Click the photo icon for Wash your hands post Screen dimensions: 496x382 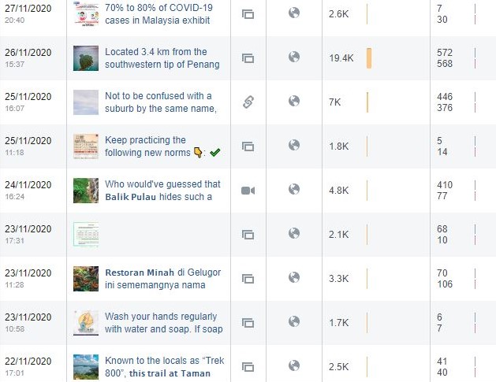248,323
